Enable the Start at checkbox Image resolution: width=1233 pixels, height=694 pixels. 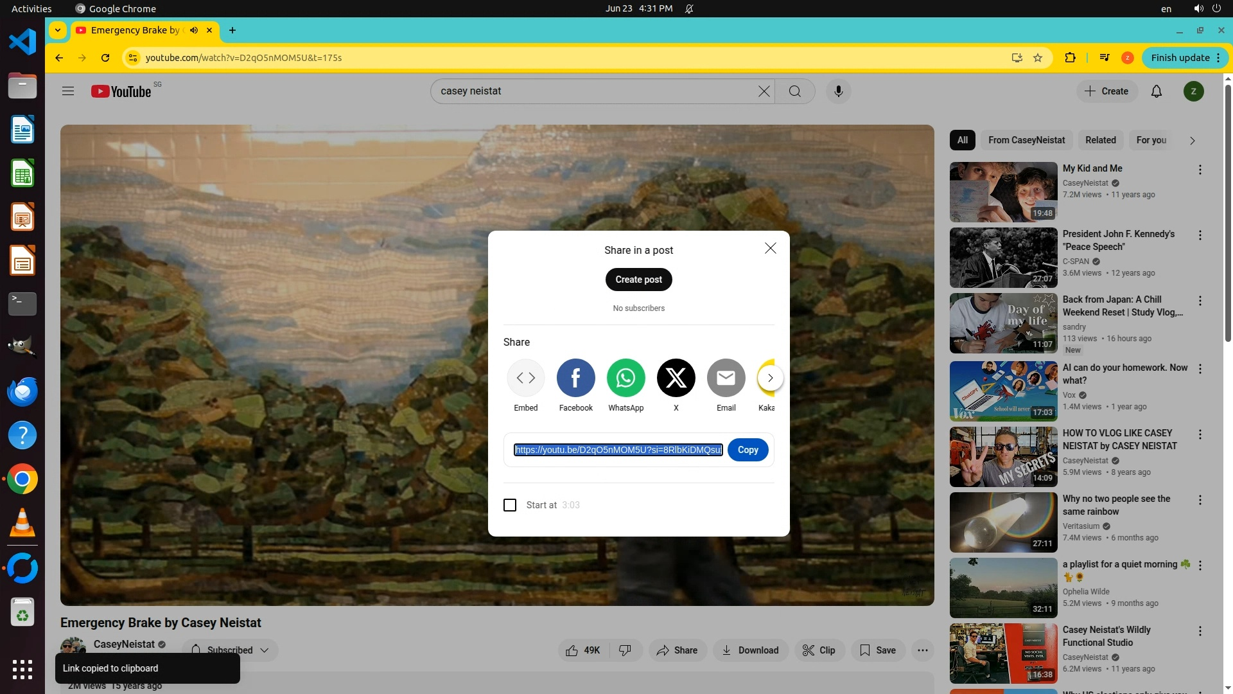(510, 505)
